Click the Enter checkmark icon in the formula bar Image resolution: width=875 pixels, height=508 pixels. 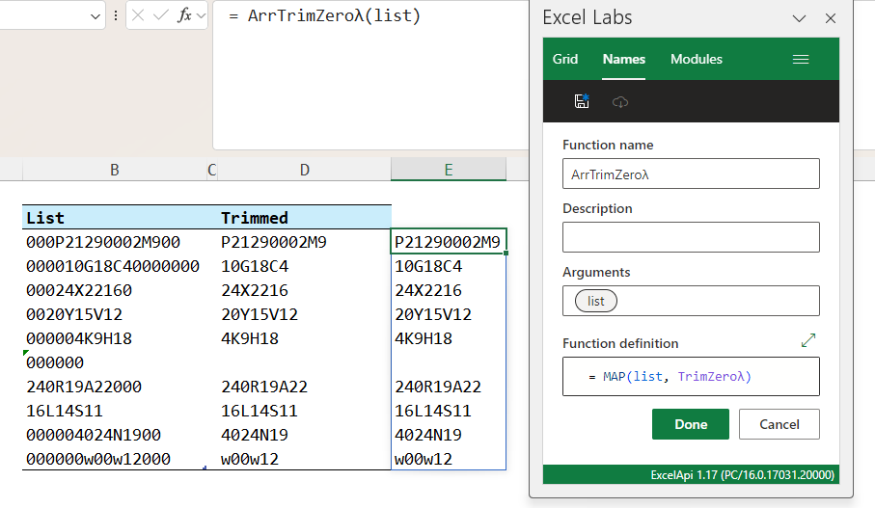tap(161, 15)
